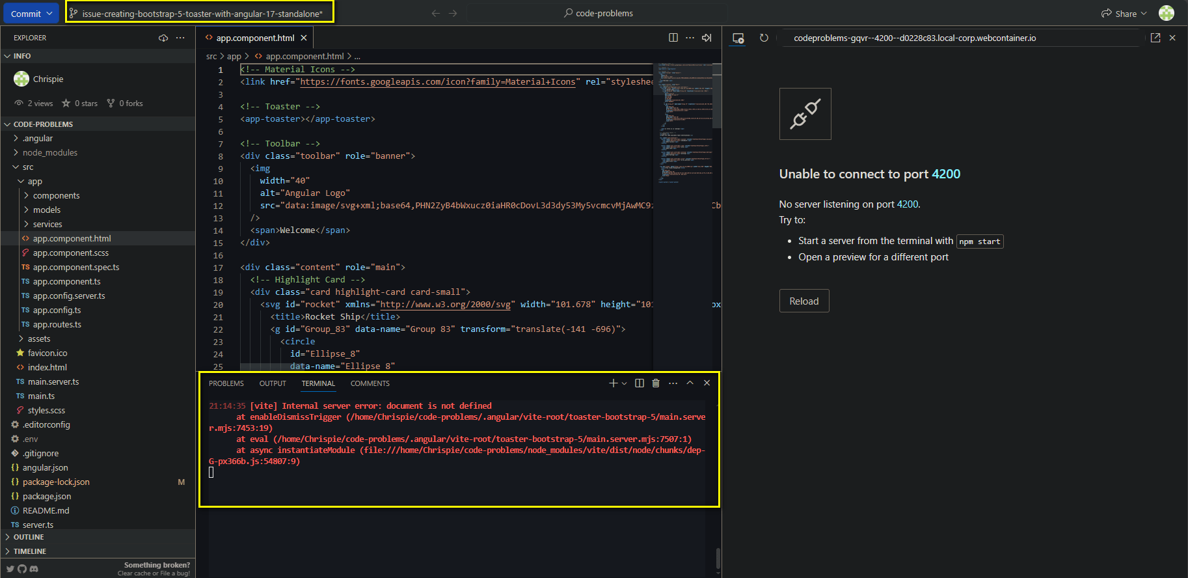Split the terminal panel
This screenshot has width=1188, height=578.
click(x=640, y=383)
